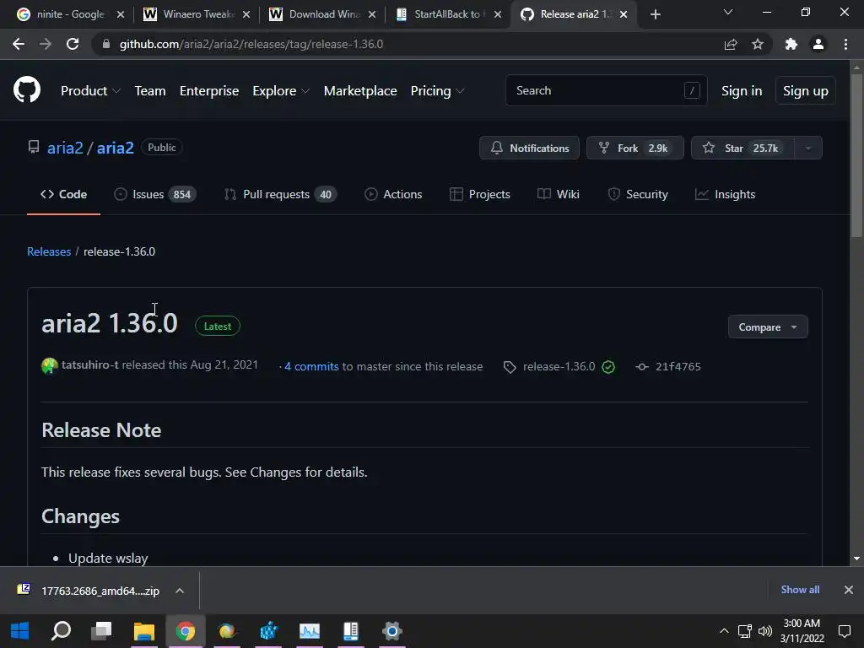Viewport: 864px width, 648px height.
Task: Open the release-1.36.0 tag link
Action: (559, 367)
